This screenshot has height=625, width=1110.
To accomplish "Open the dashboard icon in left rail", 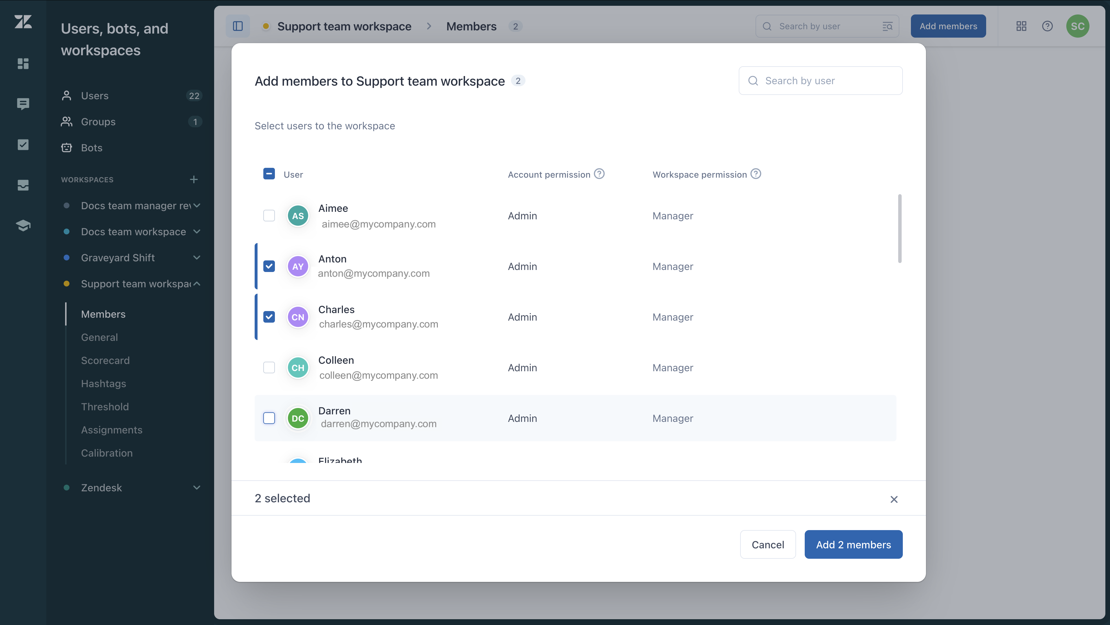I will [x=23, y=64].
